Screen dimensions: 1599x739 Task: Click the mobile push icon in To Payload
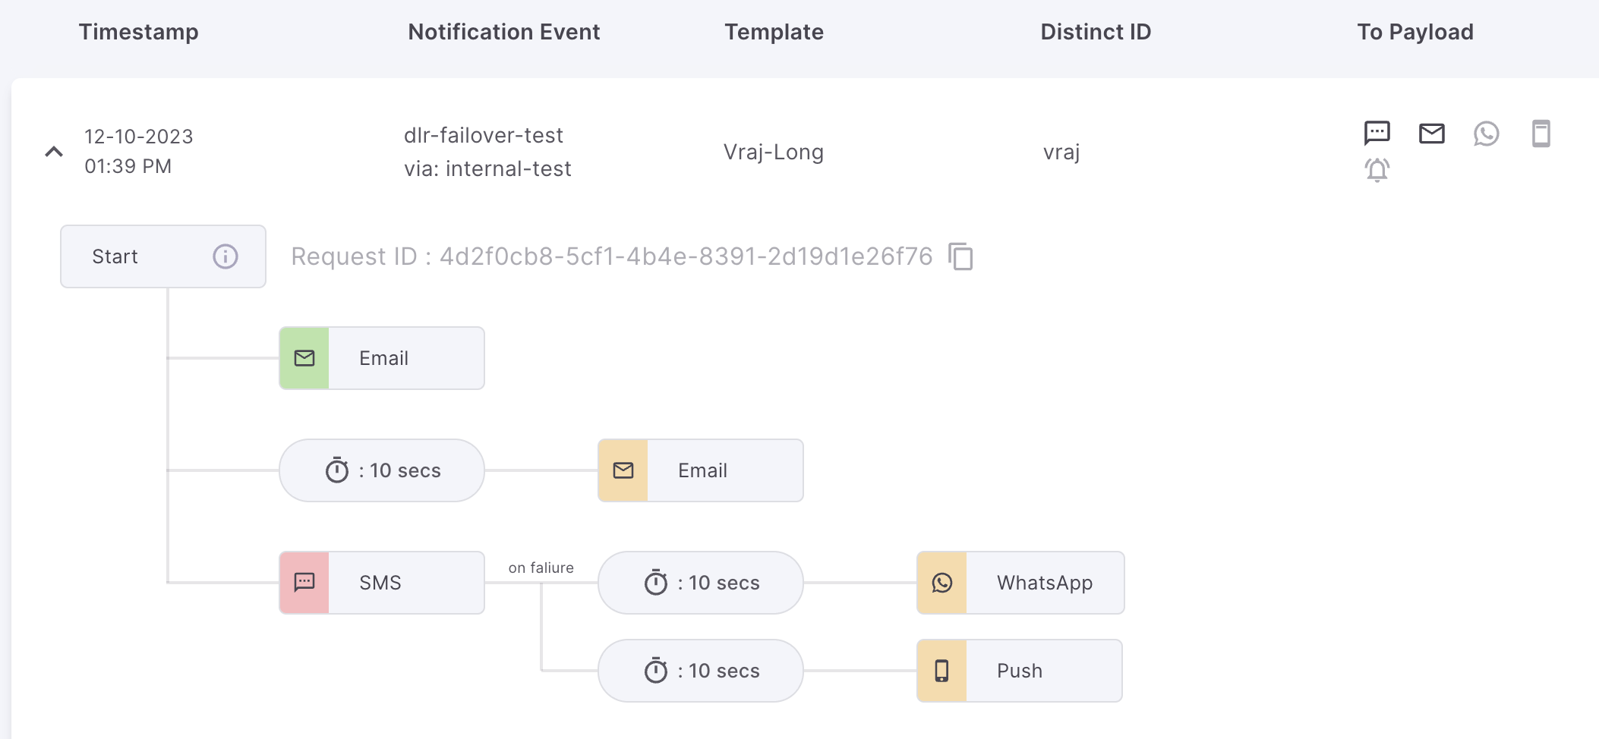[1541, 134]
